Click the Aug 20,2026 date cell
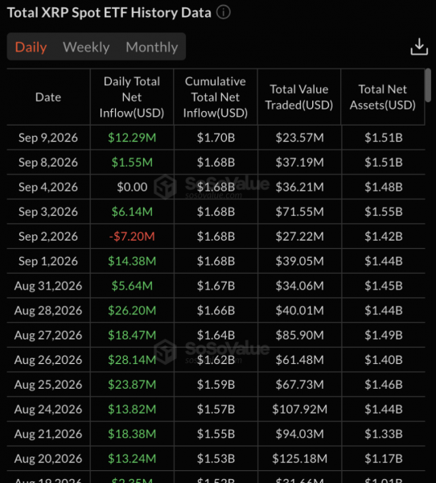This screenshot has width=436, height=483. pos(48,458)
